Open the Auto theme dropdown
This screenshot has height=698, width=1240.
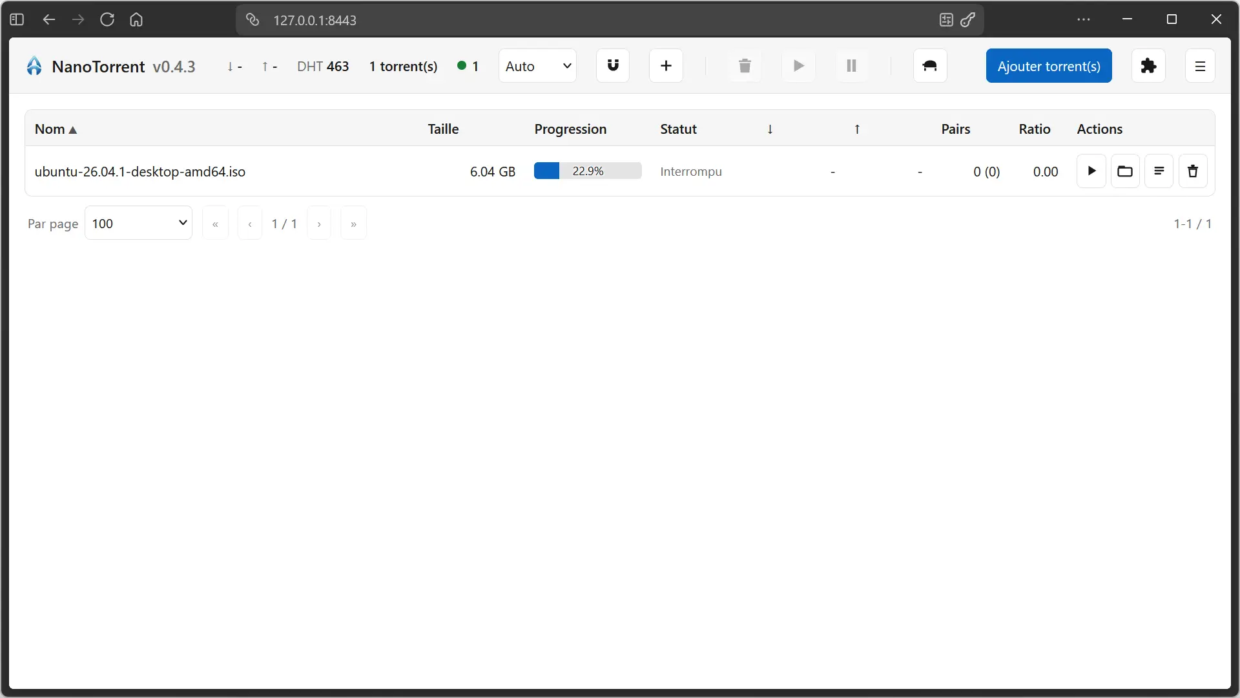(537, 66)
